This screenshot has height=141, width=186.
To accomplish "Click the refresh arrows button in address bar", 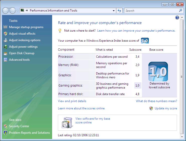I will coord(119,11).
